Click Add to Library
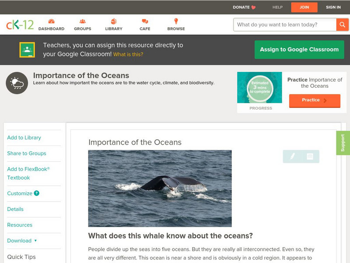Screen dimensions: 350x263 pyautogui.click(x=24, y=138)
